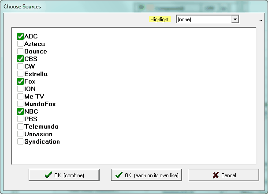Click the Me TV label text
The height and width of the screenshot is (194, 268).
34,96
